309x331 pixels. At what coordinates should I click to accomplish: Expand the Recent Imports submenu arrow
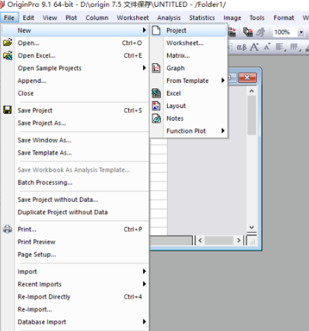pyautogui.click(x=144, y=284)
